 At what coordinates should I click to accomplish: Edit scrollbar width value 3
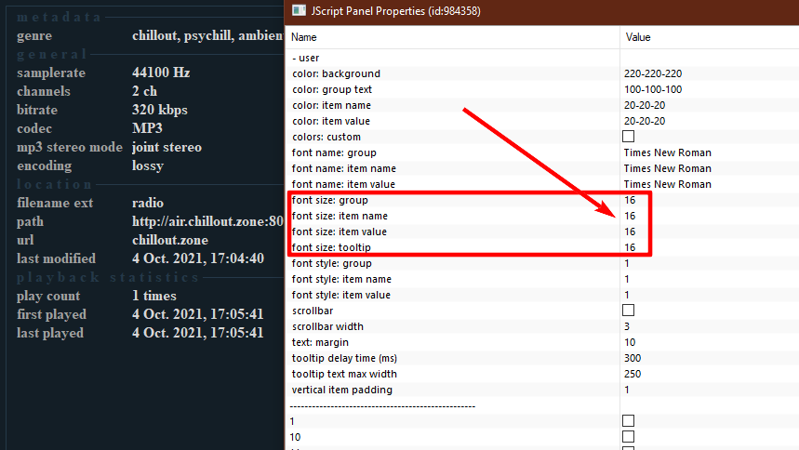click(627, 326)
